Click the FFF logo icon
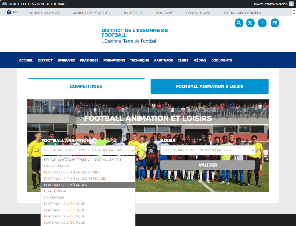 click(x=9, y=13)
